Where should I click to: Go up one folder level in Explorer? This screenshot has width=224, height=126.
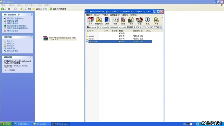21,9
